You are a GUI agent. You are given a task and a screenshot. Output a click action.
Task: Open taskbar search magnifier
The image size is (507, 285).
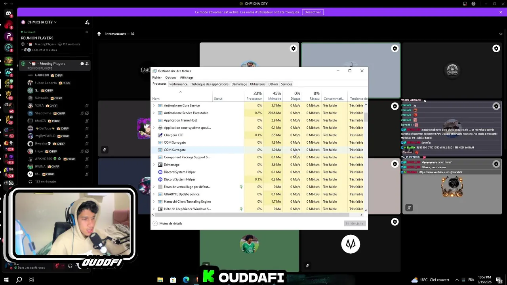pos(19,280)
